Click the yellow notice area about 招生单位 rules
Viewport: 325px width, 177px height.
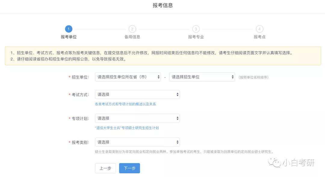162,56
